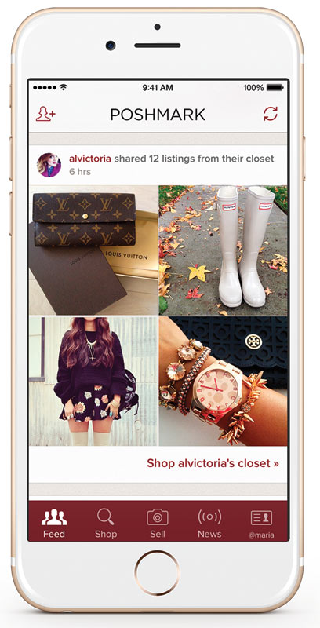
Task: Open the white Hunter boots listing
Action: (x=224, y=250)
